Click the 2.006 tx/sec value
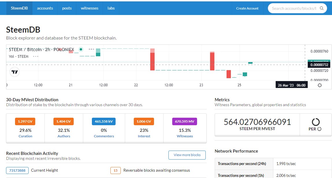The image size is (332, 178). coord(286,175)
